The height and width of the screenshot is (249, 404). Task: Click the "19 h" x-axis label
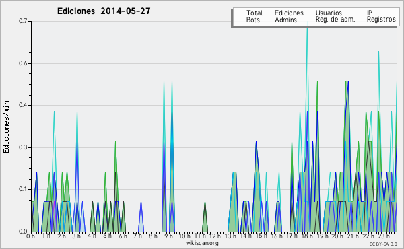(323, 236)
